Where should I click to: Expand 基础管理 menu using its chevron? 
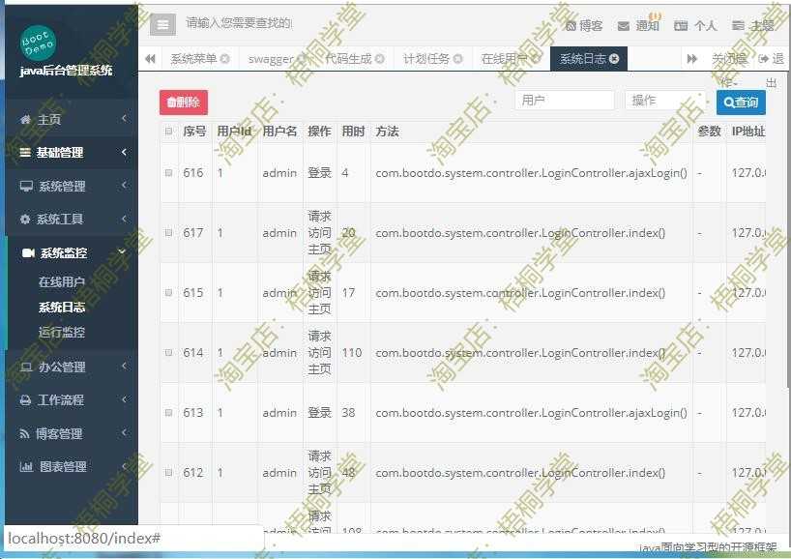pos(124,152)
